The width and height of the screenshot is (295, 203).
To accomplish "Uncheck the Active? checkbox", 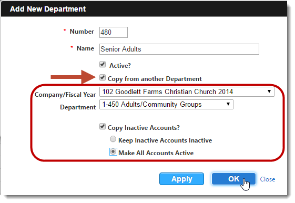I will 103,64.
